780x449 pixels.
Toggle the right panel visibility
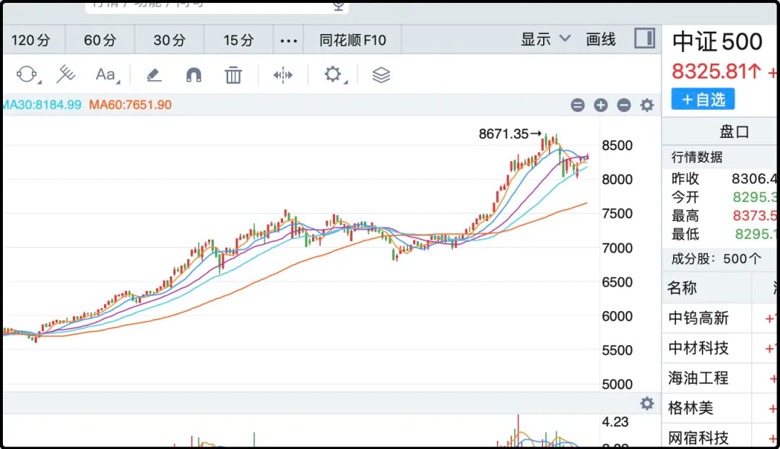pyautogui.click(x=643, y=38)
